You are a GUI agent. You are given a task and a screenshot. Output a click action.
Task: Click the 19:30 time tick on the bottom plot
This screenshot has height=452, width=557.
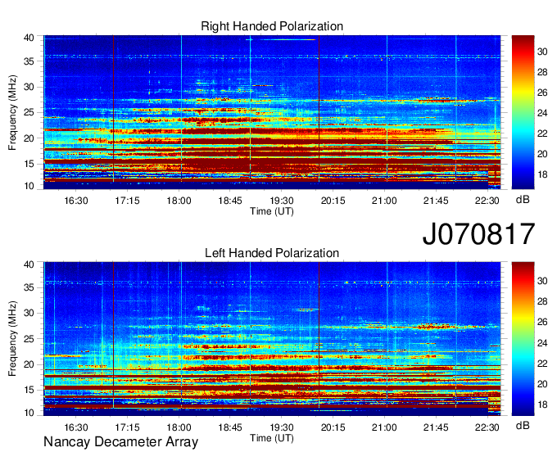pyautogui.click(x=282, y=427)
